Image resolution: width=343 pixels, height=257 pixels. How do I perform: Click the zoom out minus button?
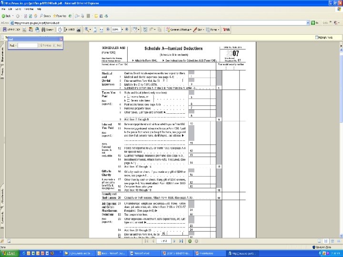point(108,30)
